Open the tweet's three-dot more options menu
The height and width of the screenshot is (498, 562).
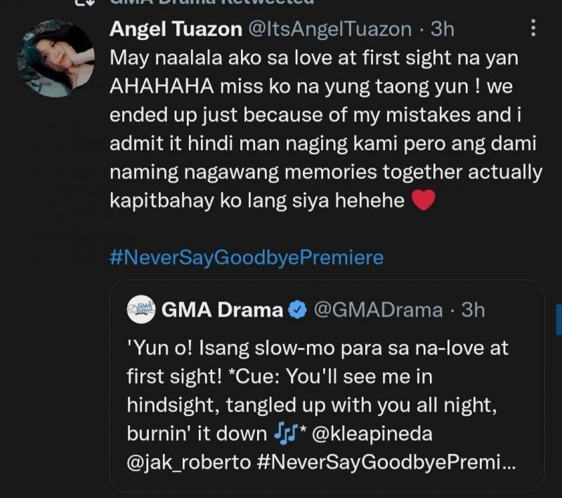tap(533, 28)
